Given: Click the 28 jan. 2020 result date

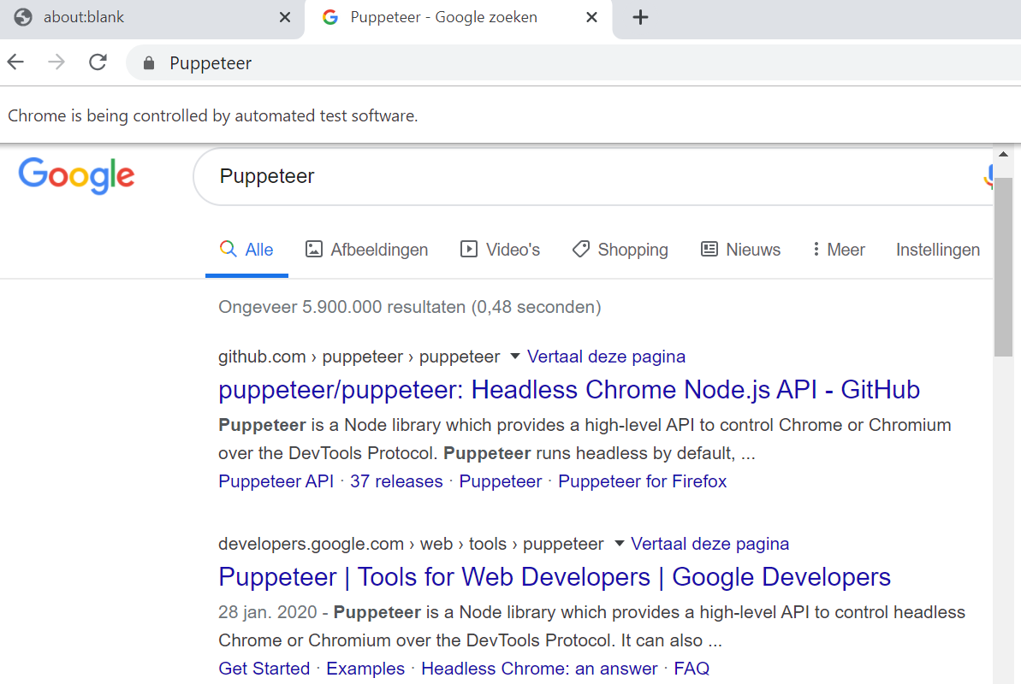Looking at the screenshot, I should [268, 612].
